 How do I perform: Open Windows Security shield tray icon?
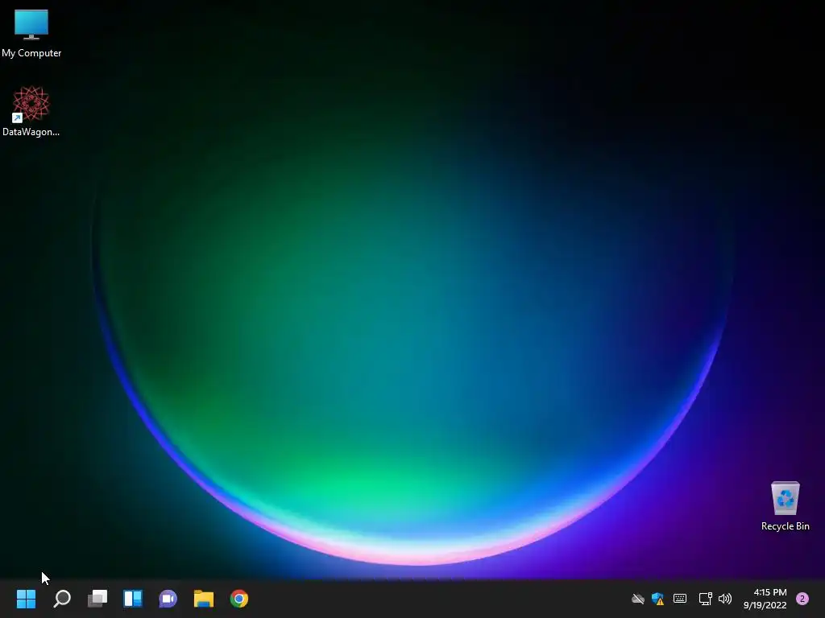(657, 599)
